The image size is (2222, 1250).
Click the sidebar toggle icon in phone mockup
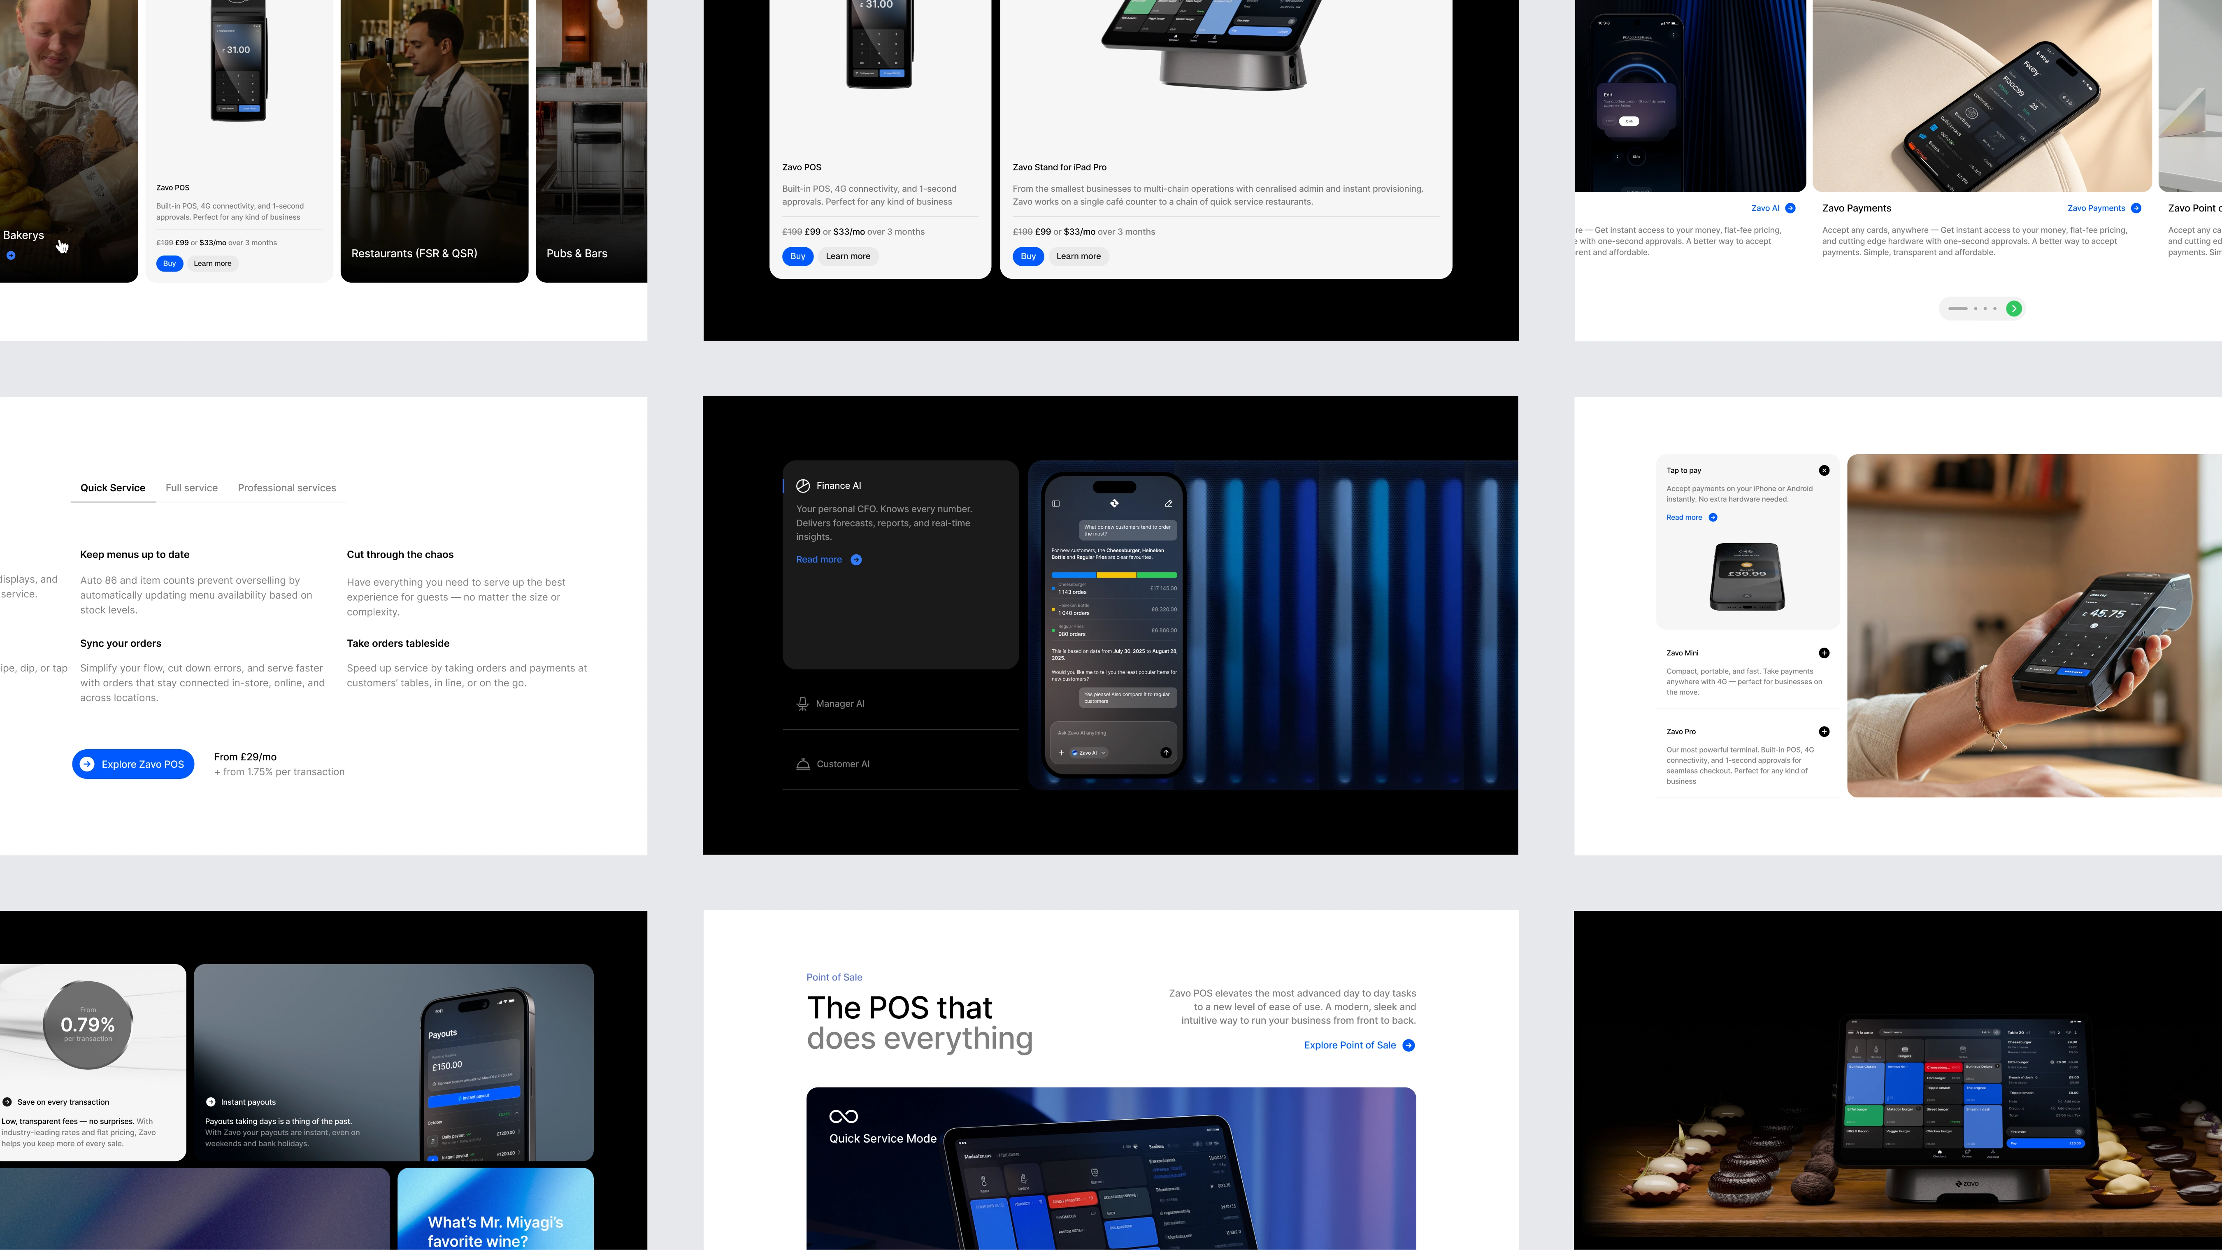(x=1056, y=504)
